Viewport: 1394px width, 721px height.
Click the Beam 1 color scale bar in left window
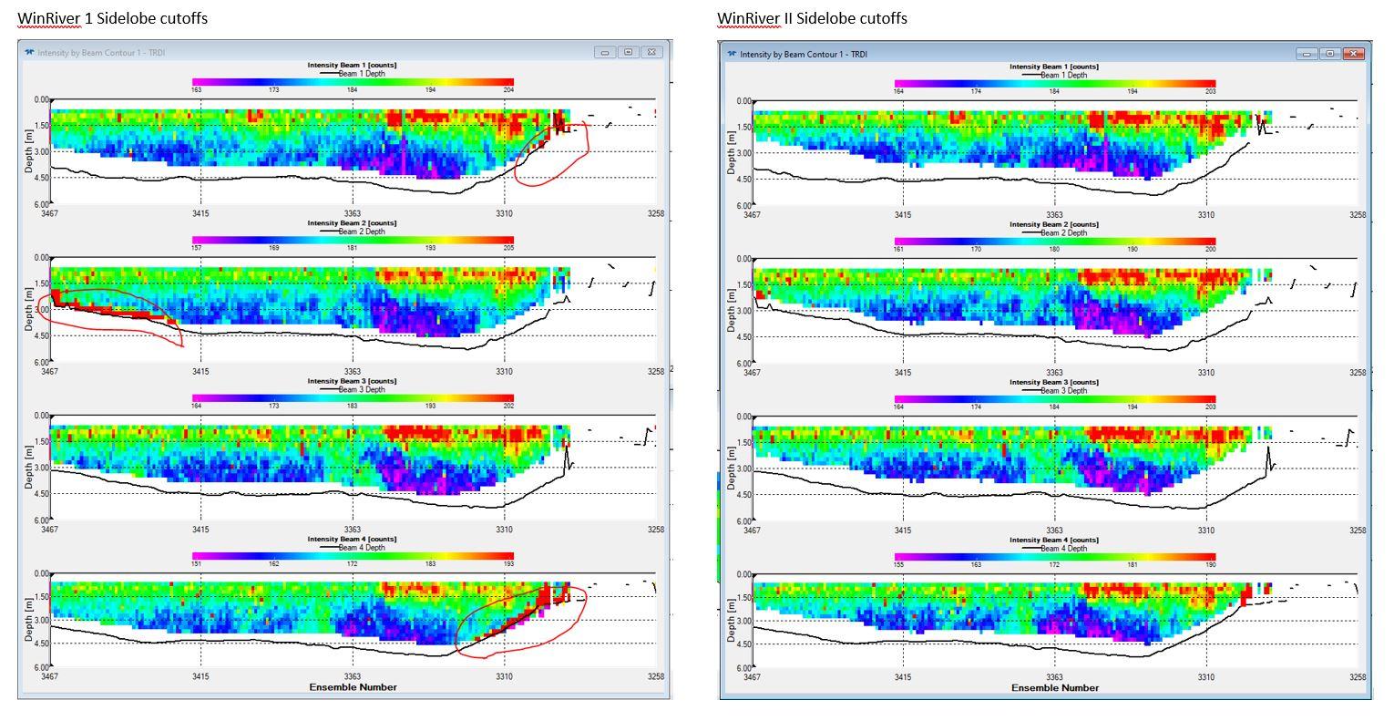(353, 83)
